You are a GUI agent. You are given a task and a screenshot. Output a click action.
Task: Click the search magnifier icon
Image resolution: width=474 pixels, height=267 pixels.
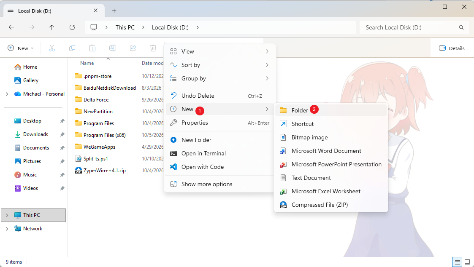point(461,27)
